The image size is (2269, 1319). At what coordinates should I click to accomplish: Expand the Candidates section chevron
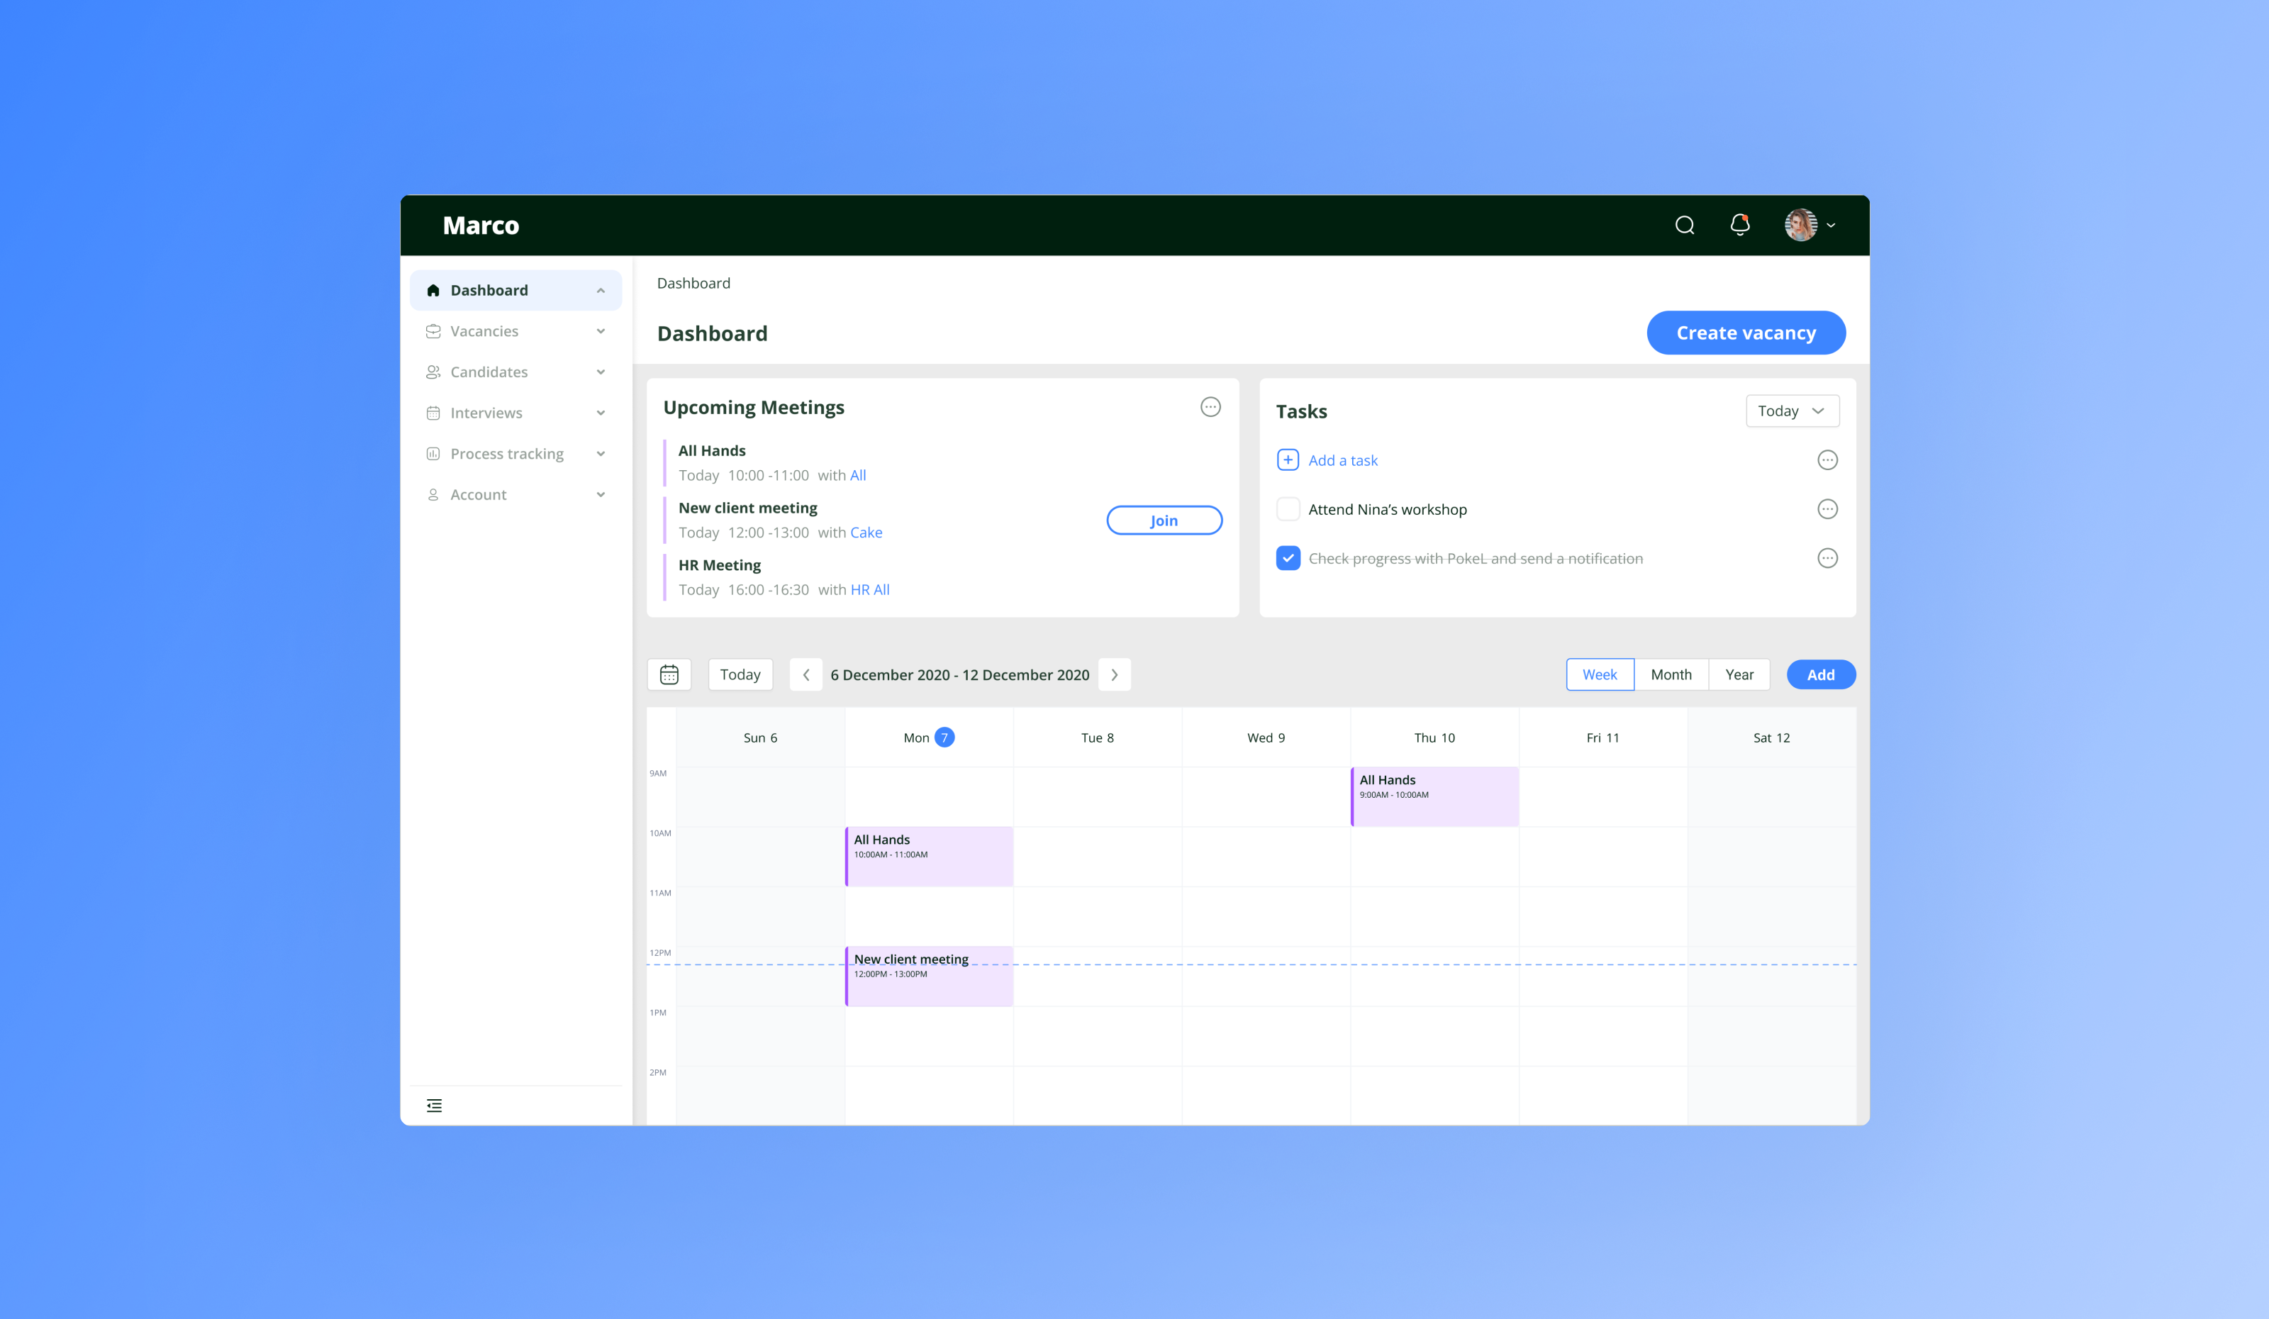601,372
